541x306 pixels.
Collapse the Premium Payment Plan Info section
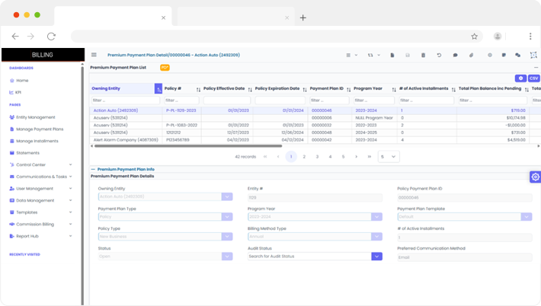pos(94,169)
